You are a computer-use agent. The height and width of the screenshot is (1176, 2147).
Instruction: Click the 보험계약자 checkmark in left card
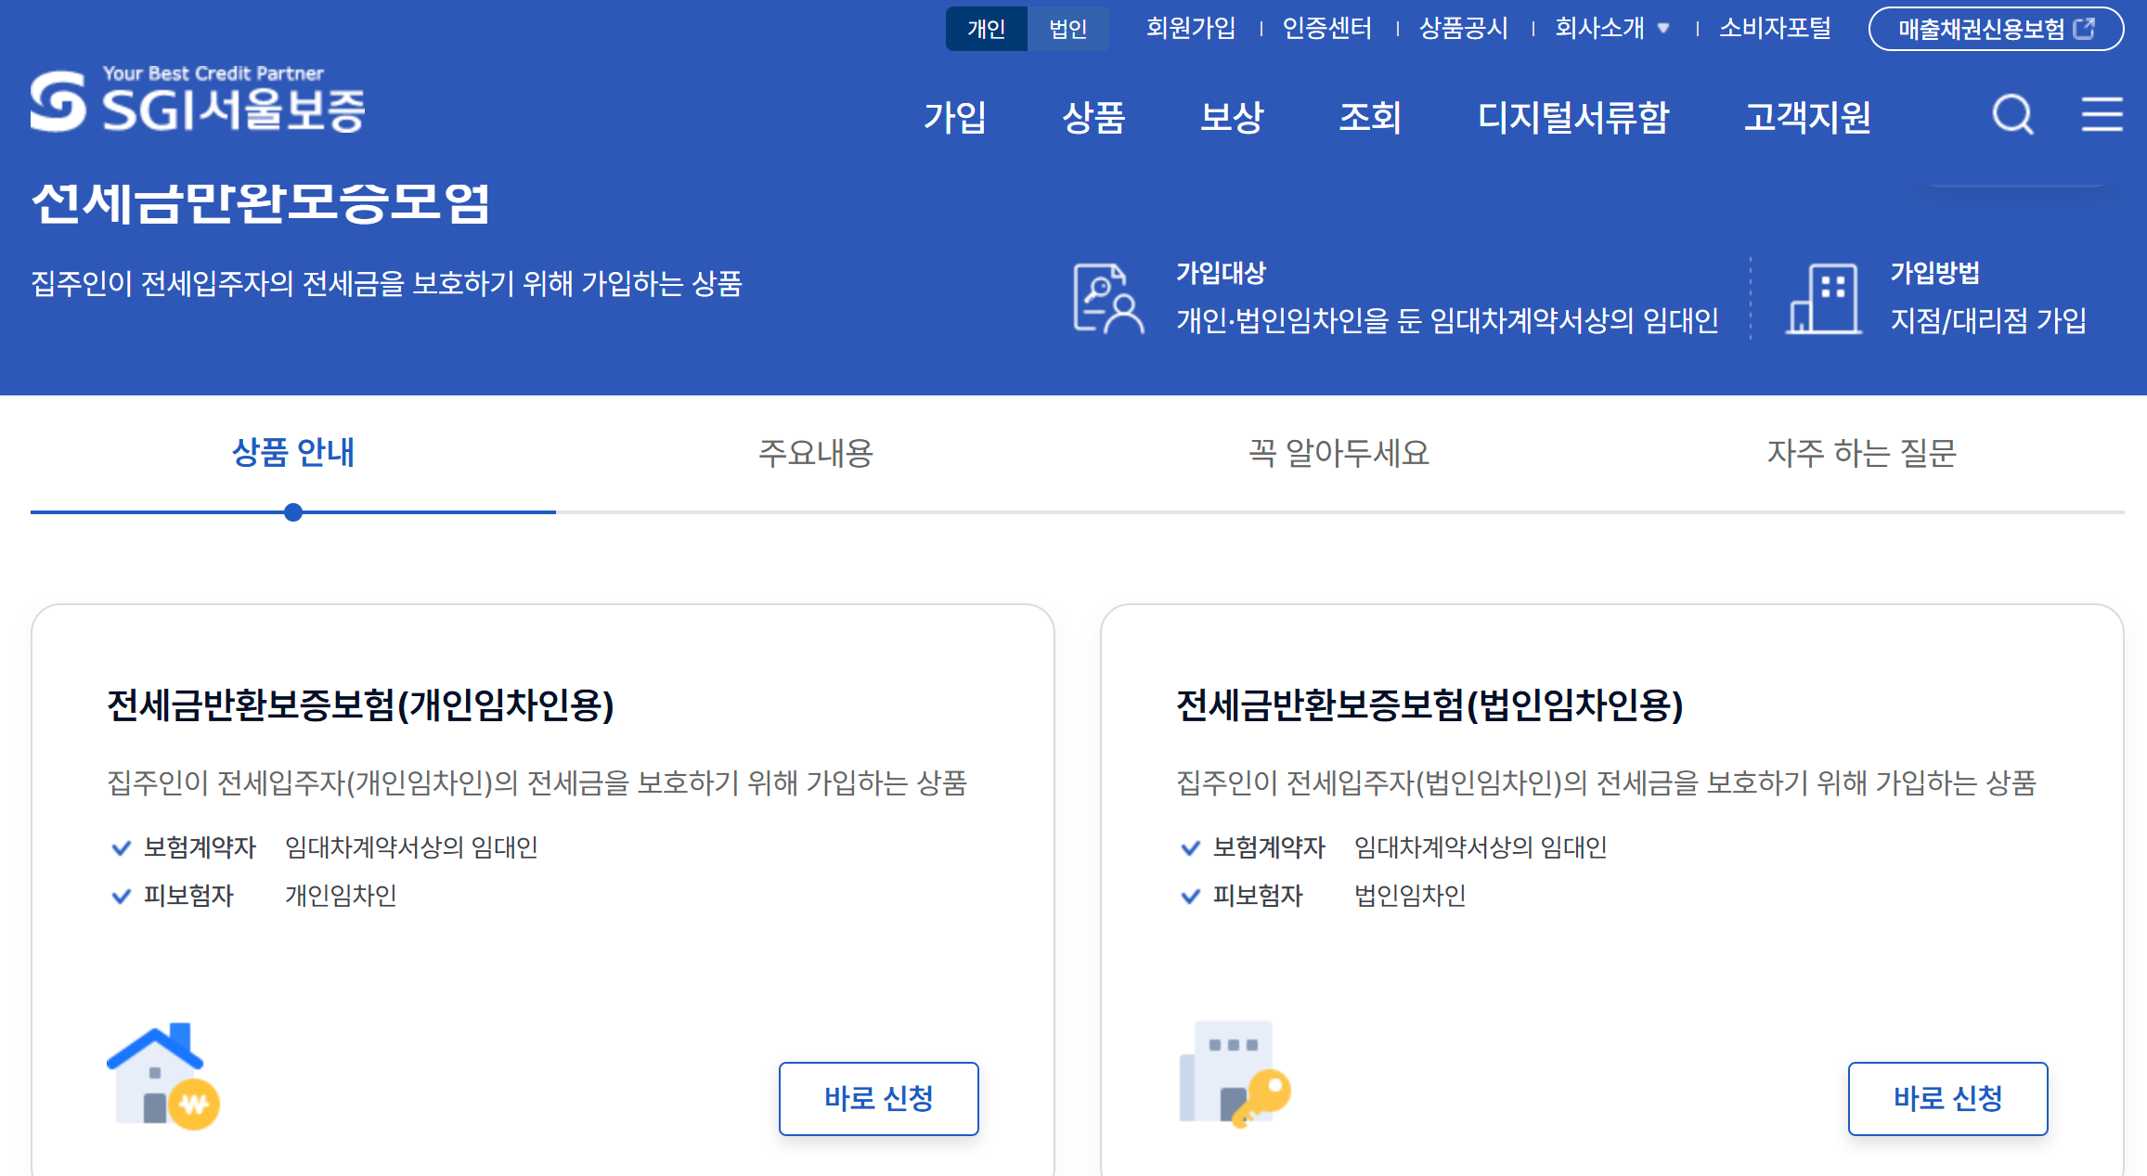[x=120, y=846]
